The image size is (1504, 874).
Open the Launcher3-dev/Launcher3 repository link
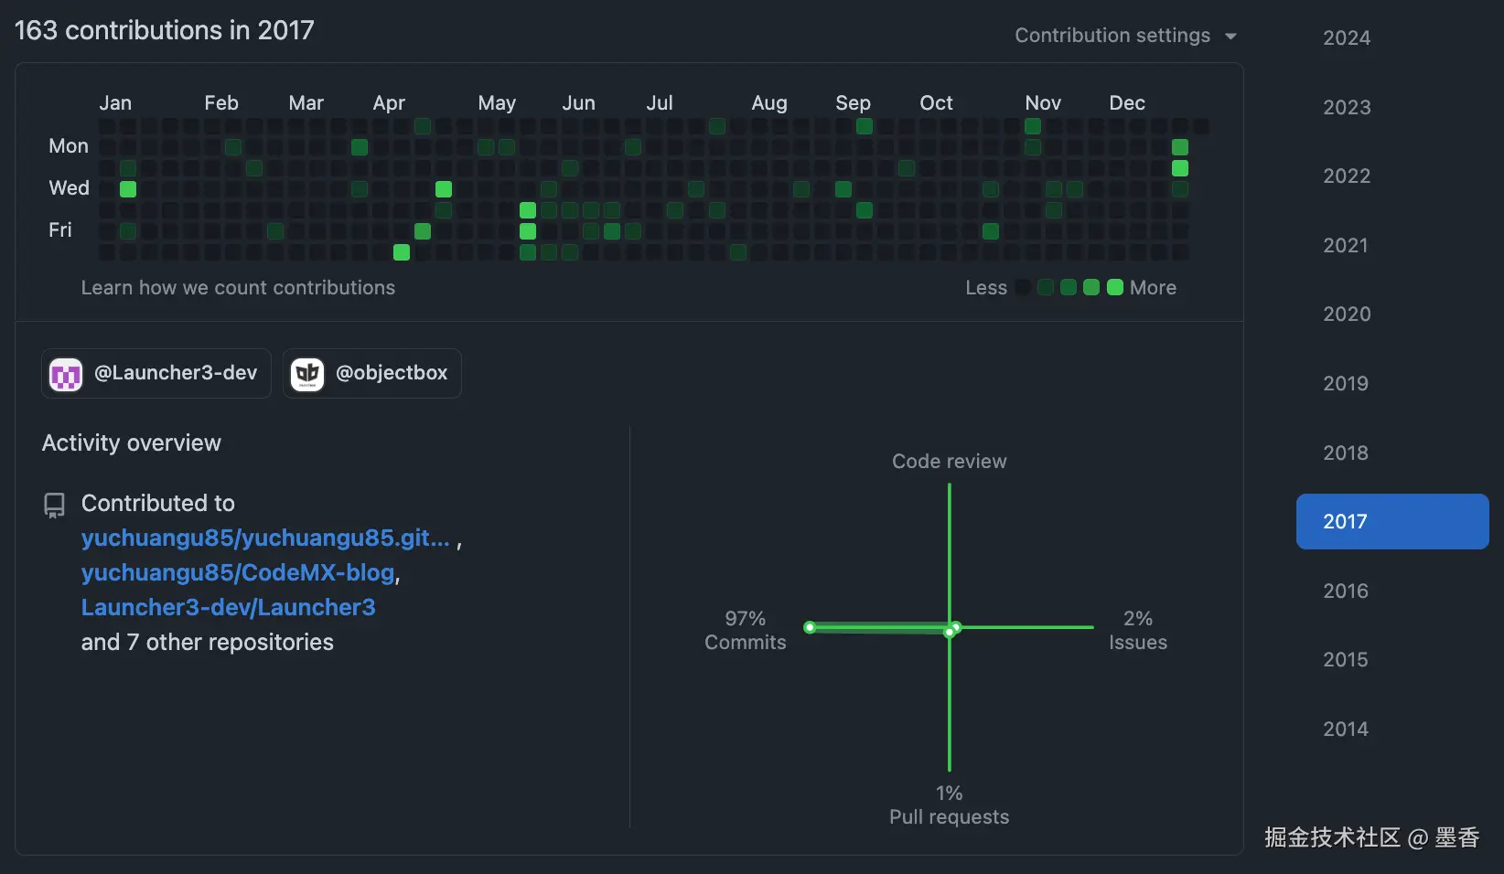pos(228,607)
